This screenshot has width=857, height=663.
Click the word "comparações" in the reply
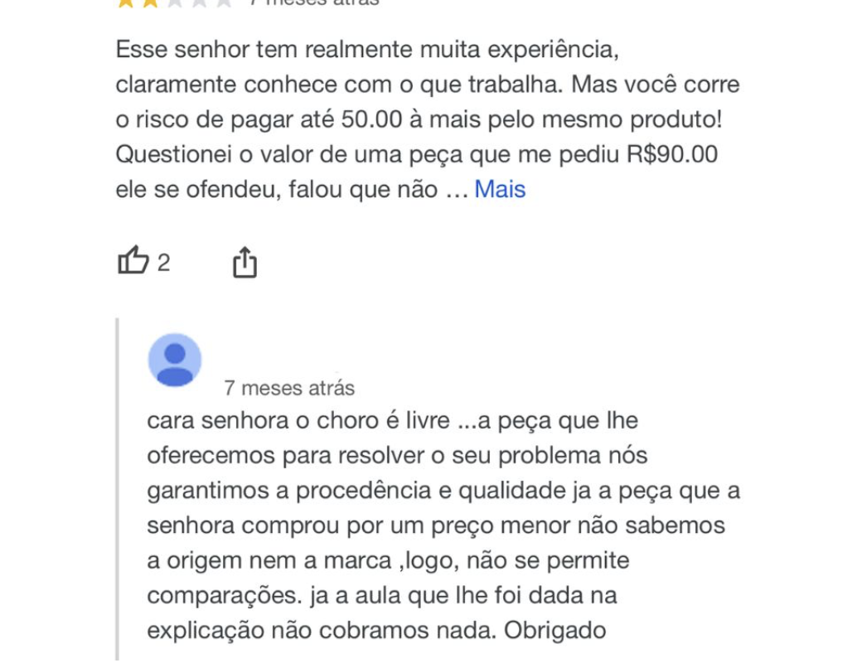point(218,595)
